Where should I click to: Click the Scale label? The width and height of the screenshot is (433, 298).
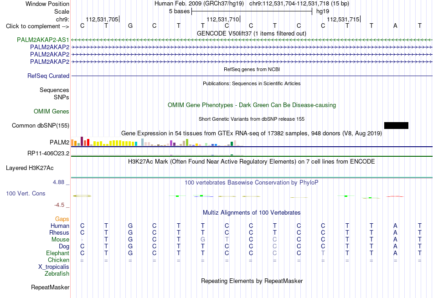(62, 11)
